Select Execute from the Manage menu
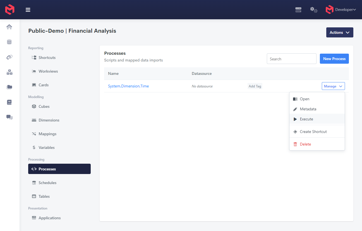Viewport: 362px width, 231px height. (x=306, y=119)
